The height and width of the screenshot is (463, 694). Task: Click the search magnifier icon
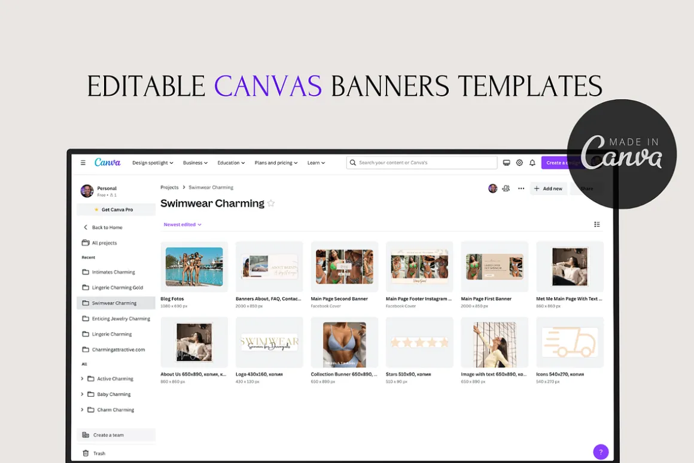coord(353,163)
